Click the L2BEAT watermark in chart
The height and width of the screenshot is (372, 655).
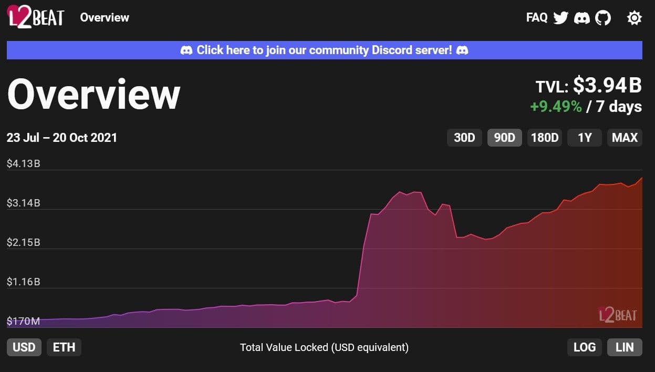[618, 315]
